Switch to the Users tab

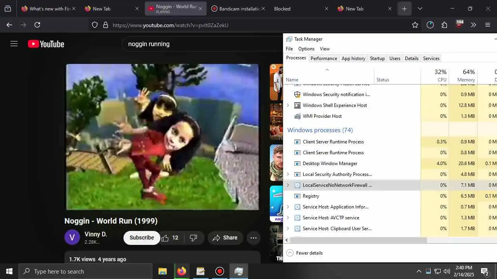pyautogui.click(x=395, y=59)
